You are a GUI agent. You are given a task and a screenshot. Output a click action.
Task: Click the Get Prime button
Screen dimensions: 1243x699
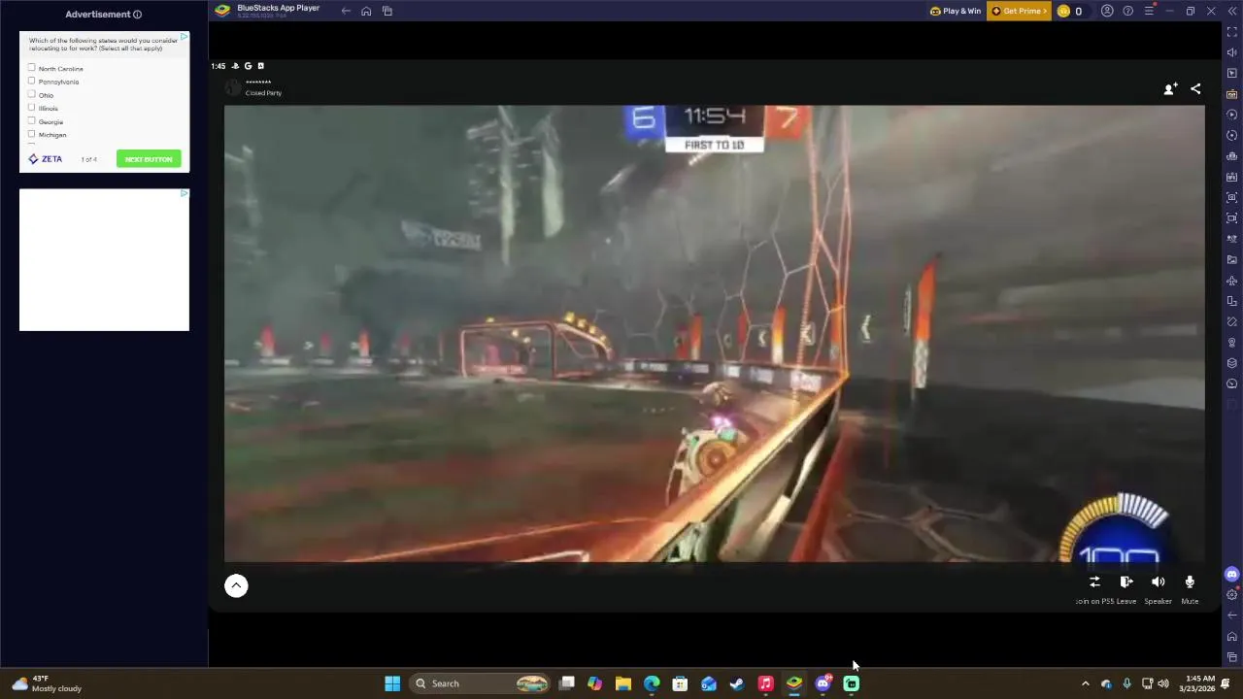click(1019, 11)
